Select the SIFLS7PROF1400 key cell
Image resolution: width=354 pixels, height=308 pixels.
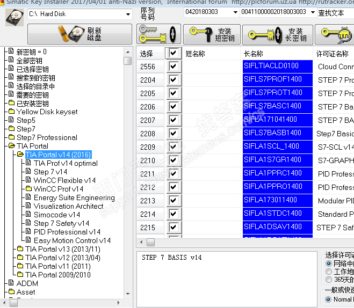(x=278, y=79)
